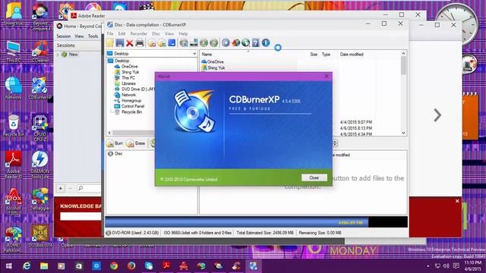Image resolution: width=486 pixels, height=273 pixels.
Task: Select the Defraggler desktop icon
Action: pyautogui.click(x=40, y=199)
